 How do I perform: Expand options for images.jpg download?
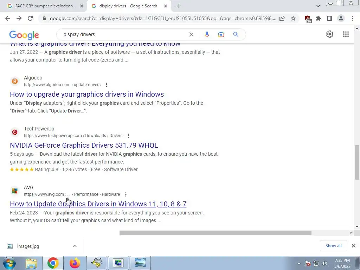click(75, 246)
